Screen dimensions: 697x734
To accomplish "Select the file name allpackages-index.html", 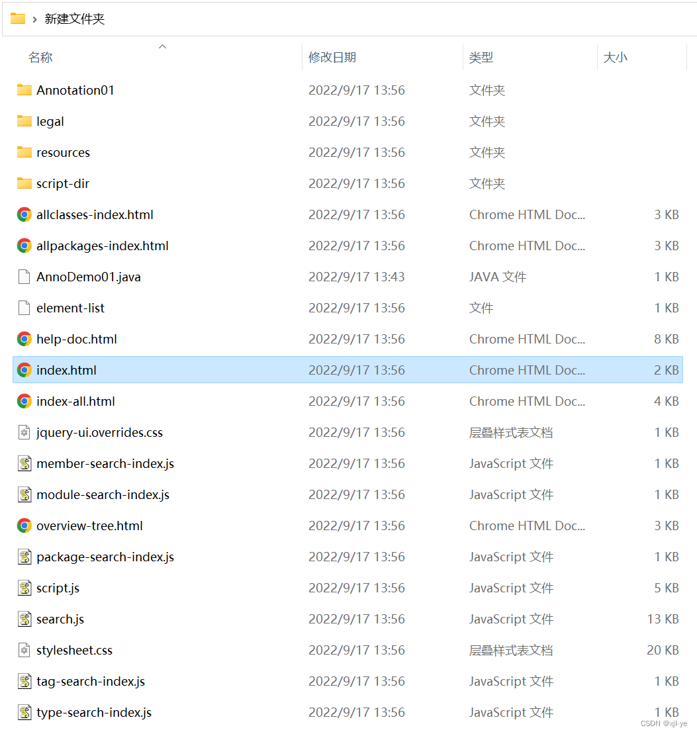I will [x=103, y=246].
